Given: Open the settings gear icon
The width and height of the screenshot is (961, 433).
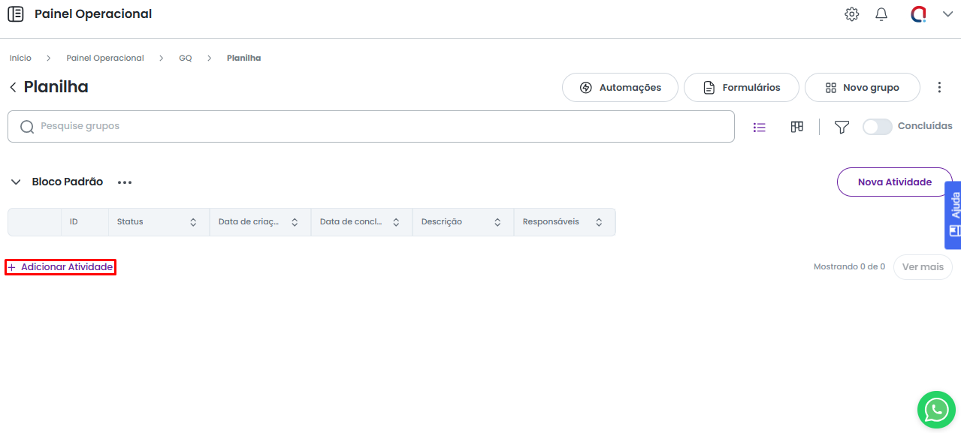Looking at the screenshot, I should point(851,14).
